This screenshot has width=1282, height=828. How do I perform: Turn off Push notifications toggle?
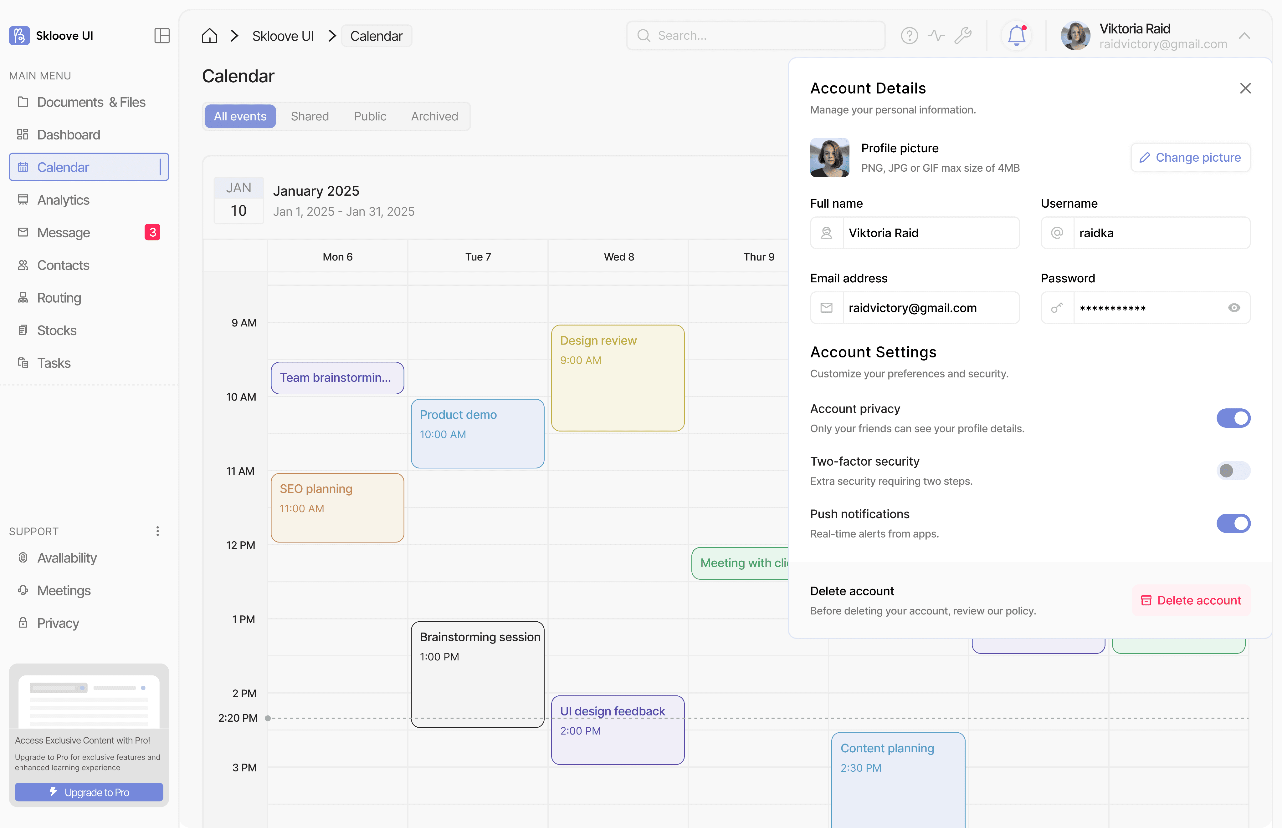coord(1233,523)
